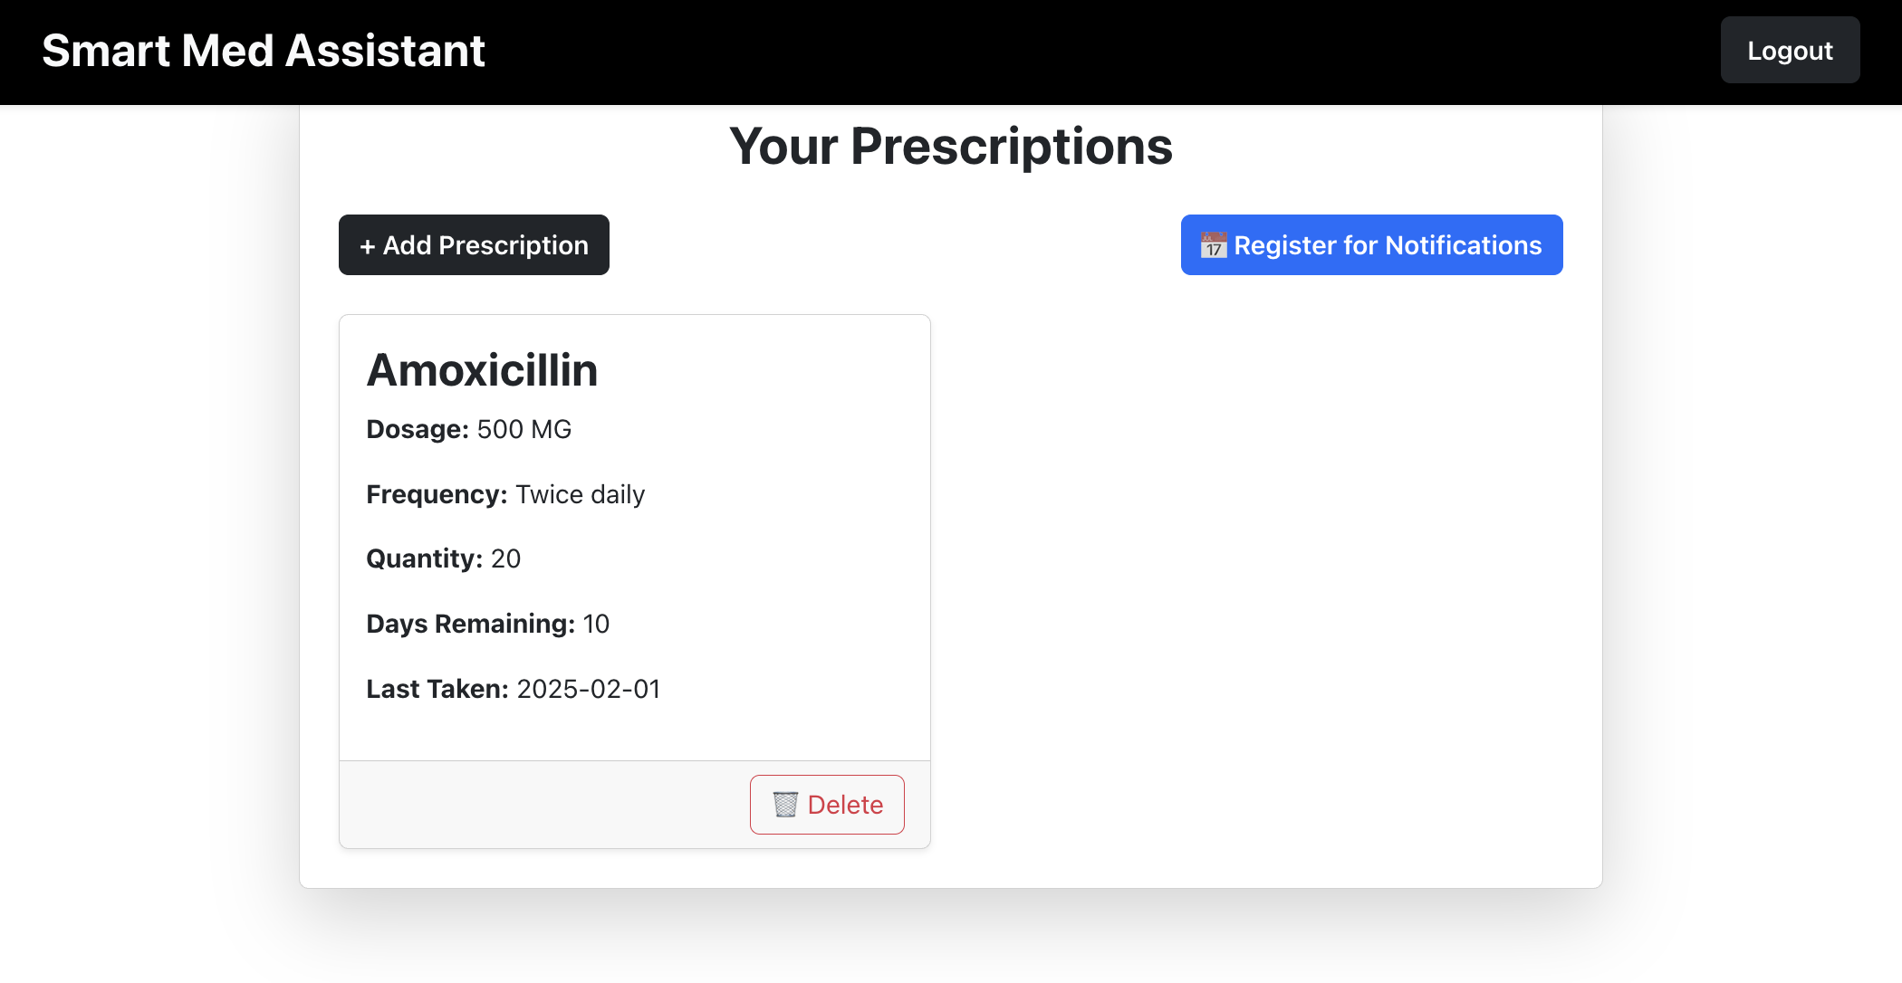The height and width of the screenshot is (983, 1902).
Task: Click the Days Remaining value 10
Action: (x=596, y=624)
